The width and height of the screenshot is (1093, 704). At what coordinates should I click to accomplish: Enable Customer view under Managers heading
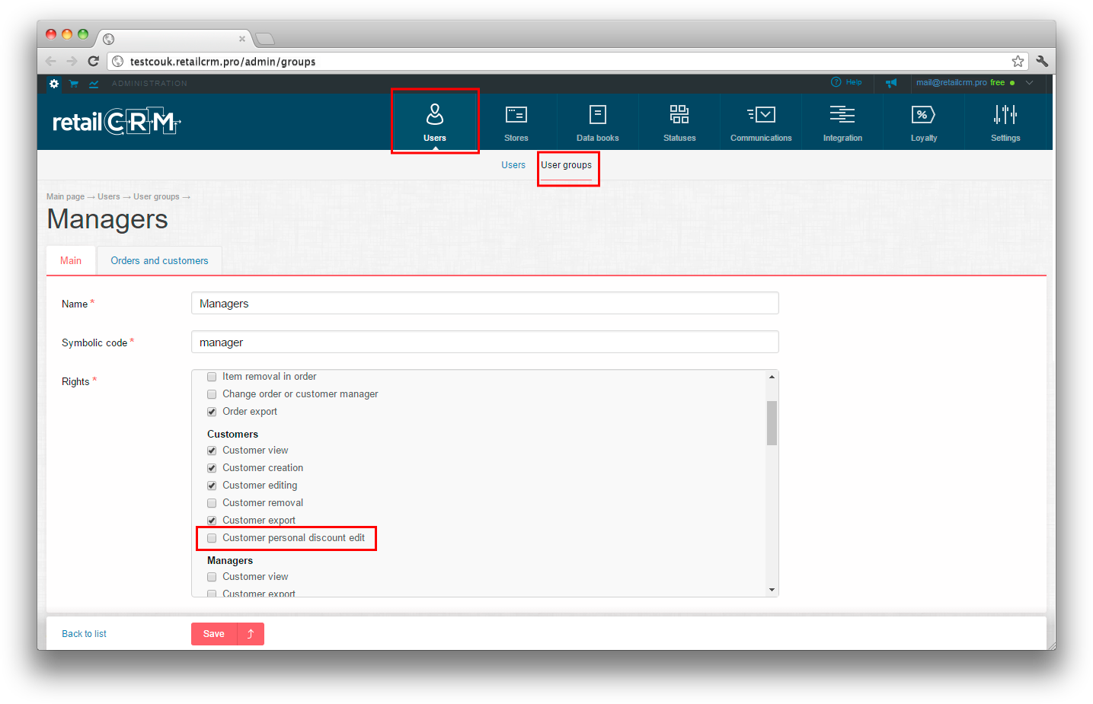click(x=212, y=577)
